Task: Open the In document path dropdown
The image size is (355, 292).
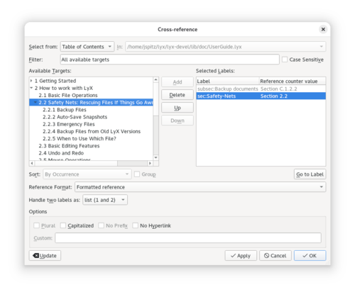Action: (x=225, y=47)
